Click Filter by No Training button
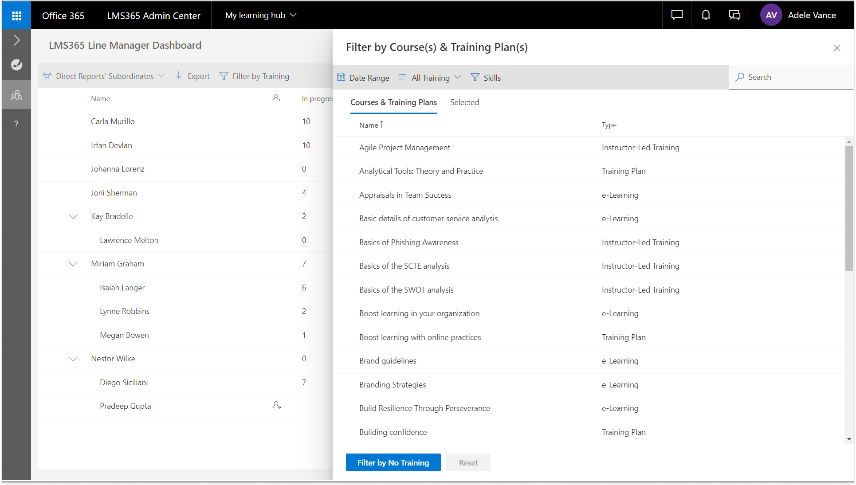The width and height of the screenshot is (856, 485). pos(393,462)
